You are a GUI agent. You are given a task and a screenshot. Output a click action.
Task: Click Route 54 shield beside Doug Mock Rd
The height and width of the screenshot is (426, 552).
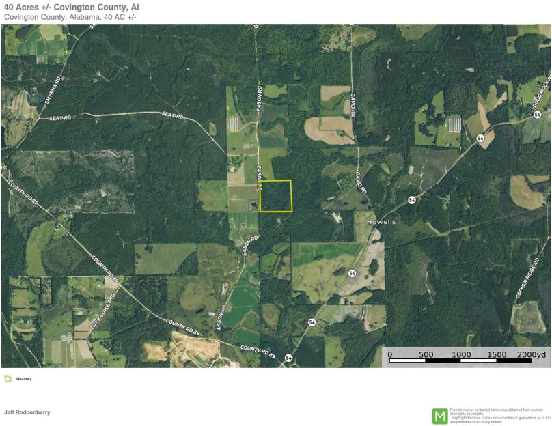[481, 138]
